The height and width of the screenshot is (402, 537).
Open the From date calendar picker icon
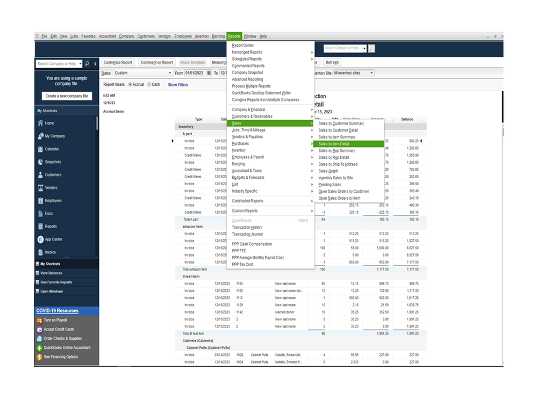pos(209,73)
